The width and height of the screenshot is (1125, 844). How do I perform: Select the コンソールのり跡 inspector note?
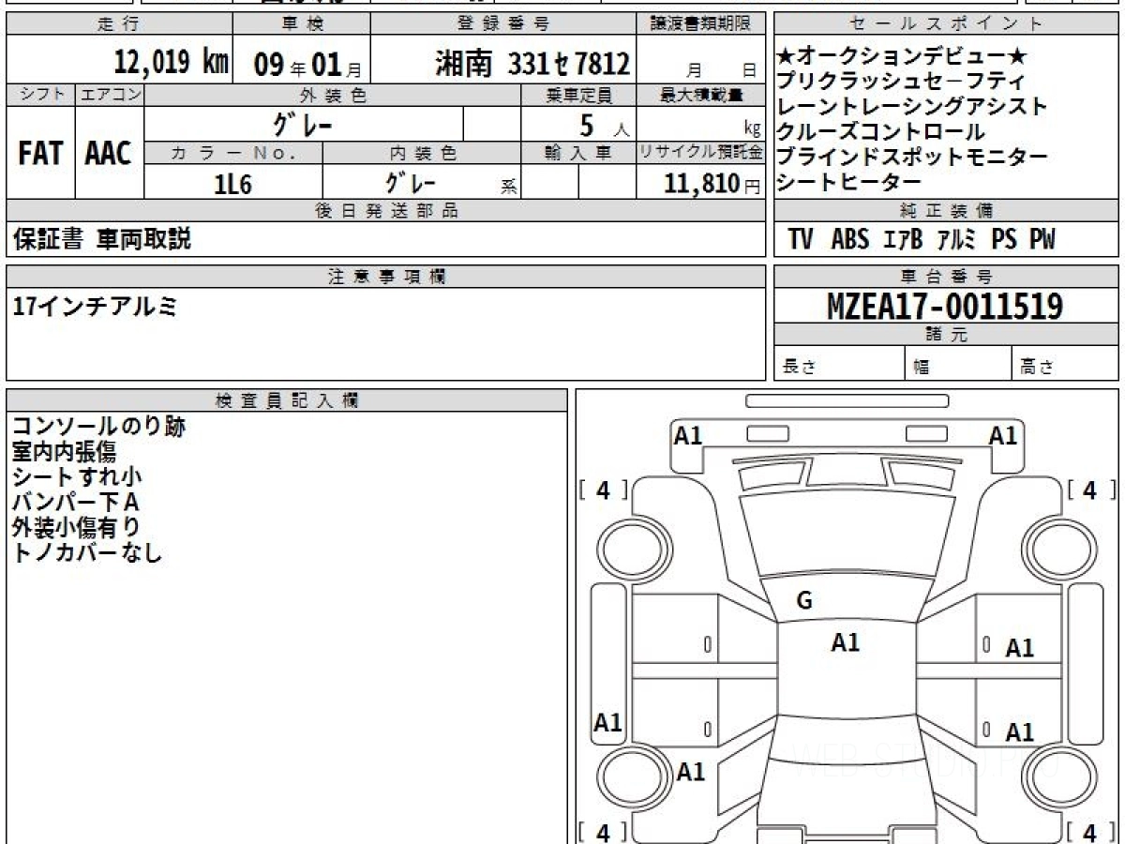[x=98, y=427]
